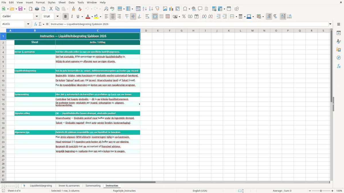Open the background color dropdown arrow
The image size is (344, 193).
click(x=101, y=17)
